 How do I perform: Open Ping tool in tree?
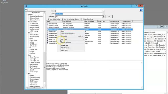pos(31,38)
